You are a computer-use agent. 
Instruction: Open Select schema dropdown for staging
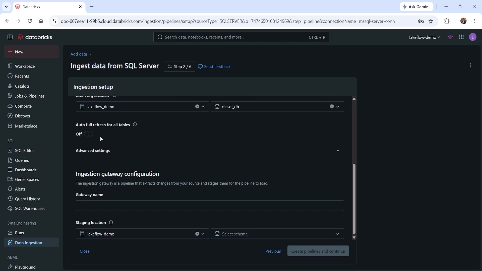point(277,234)
